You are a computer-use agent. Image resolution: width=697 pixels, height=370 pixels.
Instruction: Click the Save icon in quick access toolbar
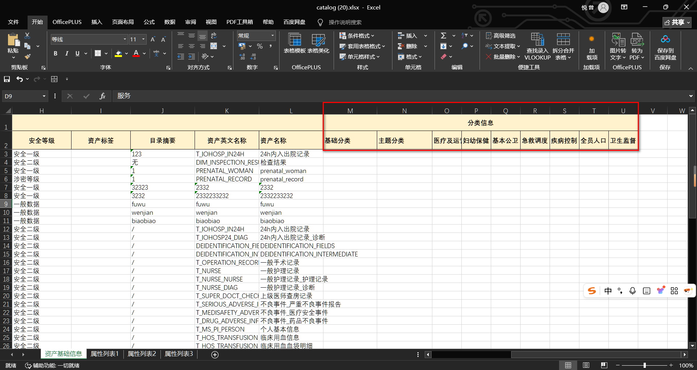[x=7, y=79]
